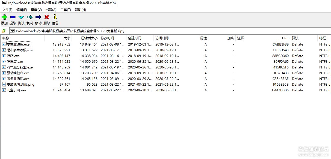The height and width of the screenshot is (159, 331).
Task: Open the 工具(T) menu
Action: pyautogui.click(x=66, y=10)
